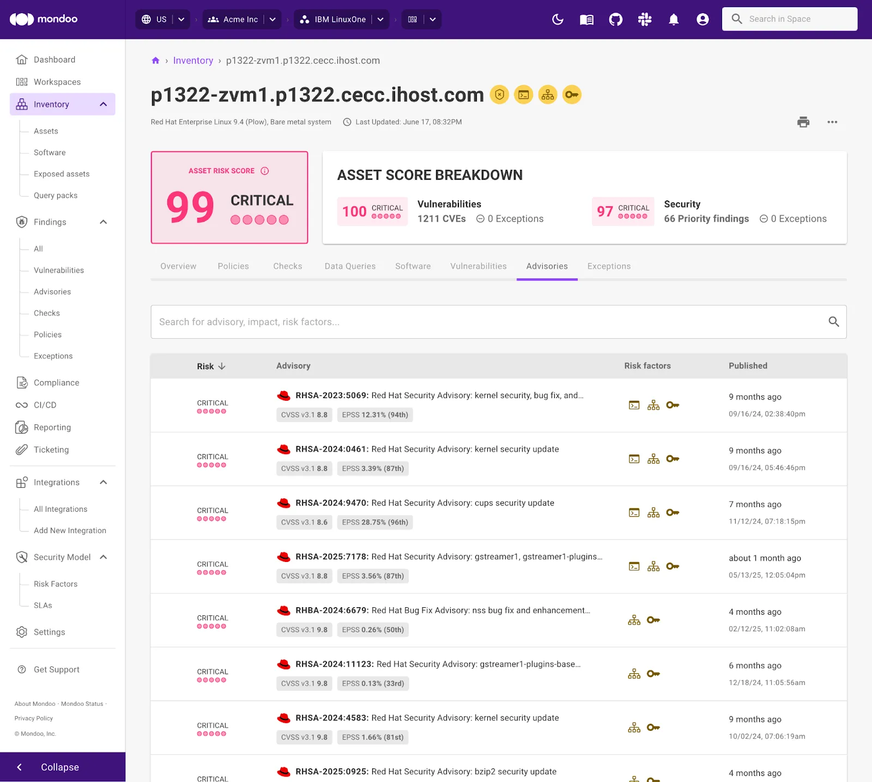The width and height of the screenshot is (872, 782).
Task: Open Settings in the sidebar
Action: [49, 632]
